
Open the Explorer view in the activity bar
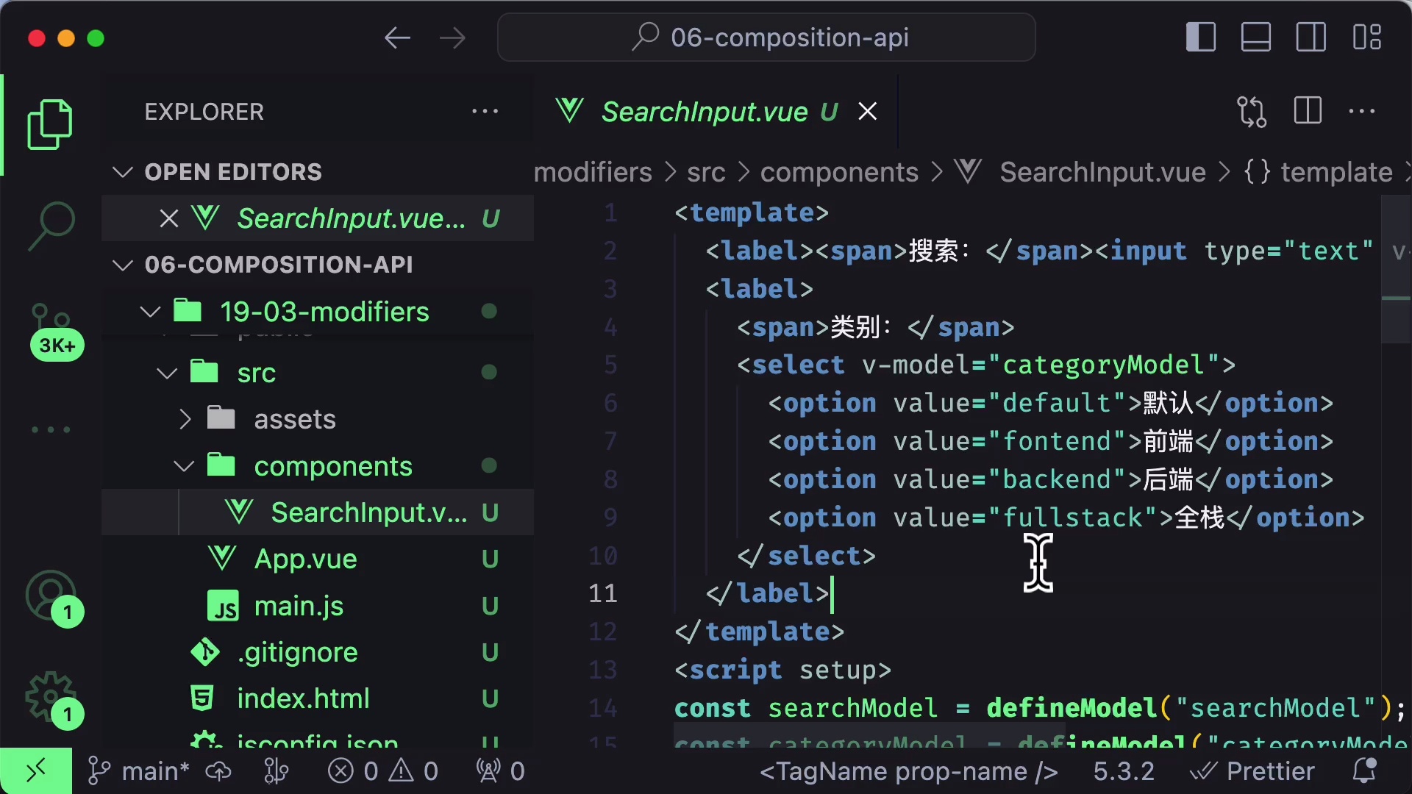(49, 124)
